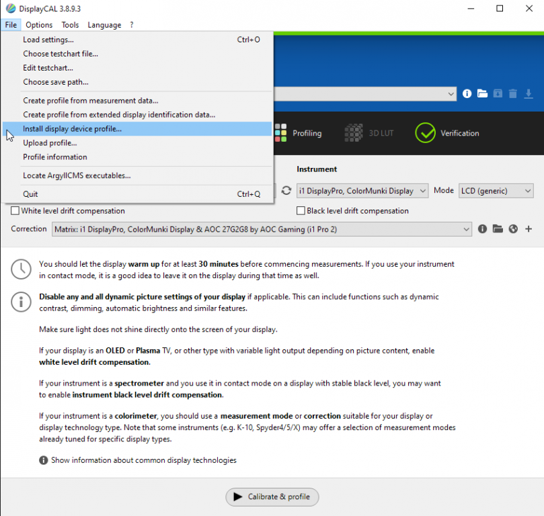Select Install display device profile menu entry
This screenshot has height=516, width=544.
(x=73, y=128)
